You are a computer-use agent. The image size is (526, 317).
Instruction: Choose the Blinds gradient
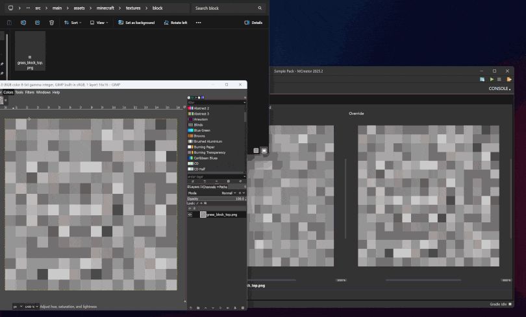[216, 125]
